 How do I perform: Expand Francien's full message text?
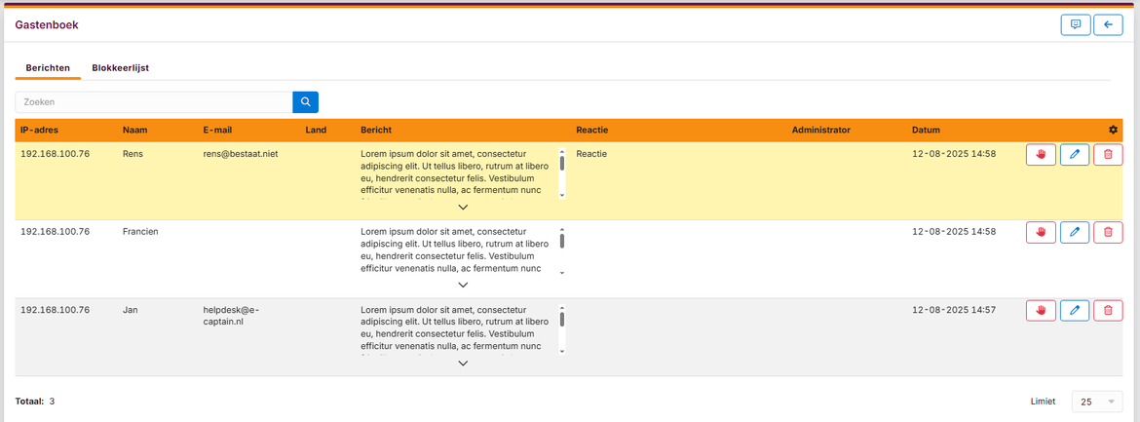click(463, 285)
